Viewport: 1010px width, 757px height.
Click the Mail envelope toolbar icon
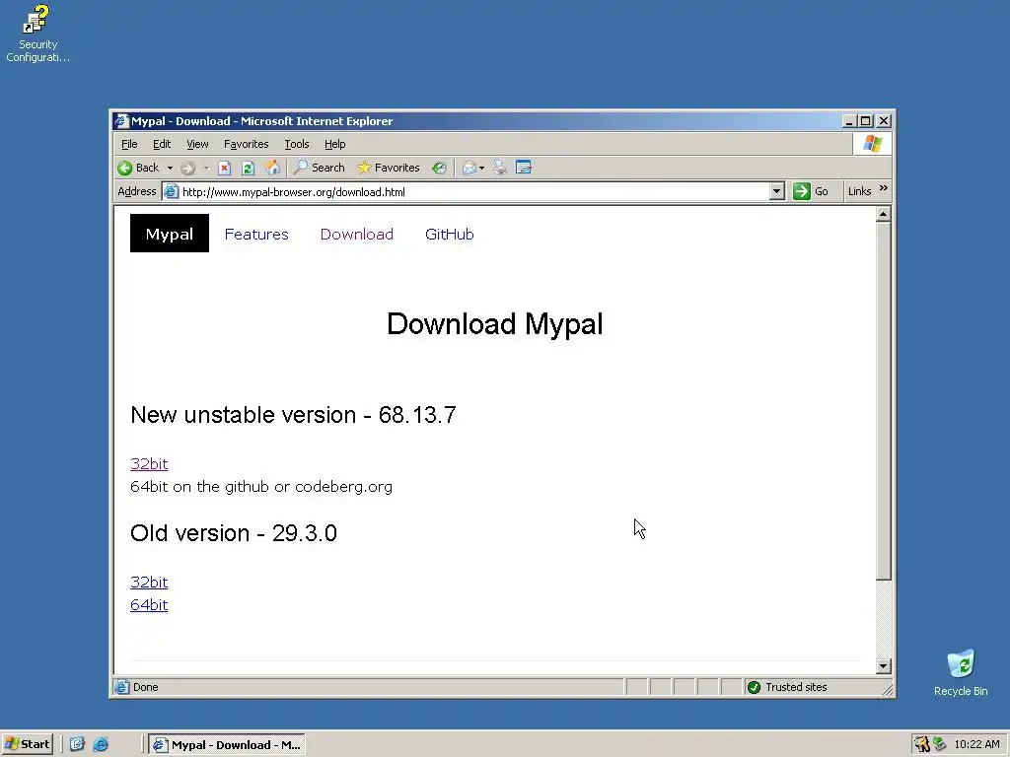(x=469, y=168)
